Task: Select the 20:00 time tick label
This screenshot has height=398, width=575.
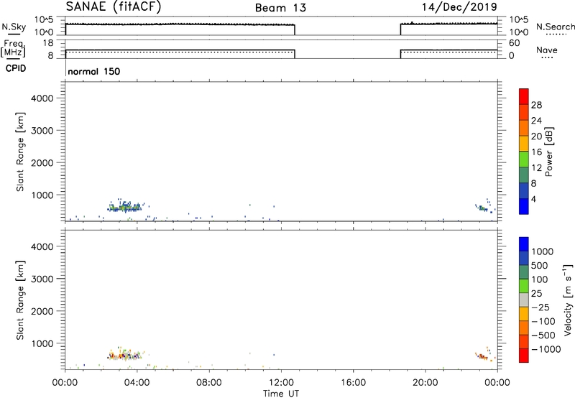Action: [x=425, y=383]
